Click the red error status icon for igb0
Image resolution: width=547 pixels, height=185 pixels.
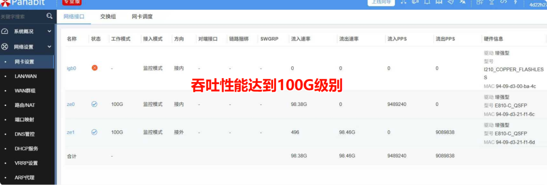pos(95,68)
